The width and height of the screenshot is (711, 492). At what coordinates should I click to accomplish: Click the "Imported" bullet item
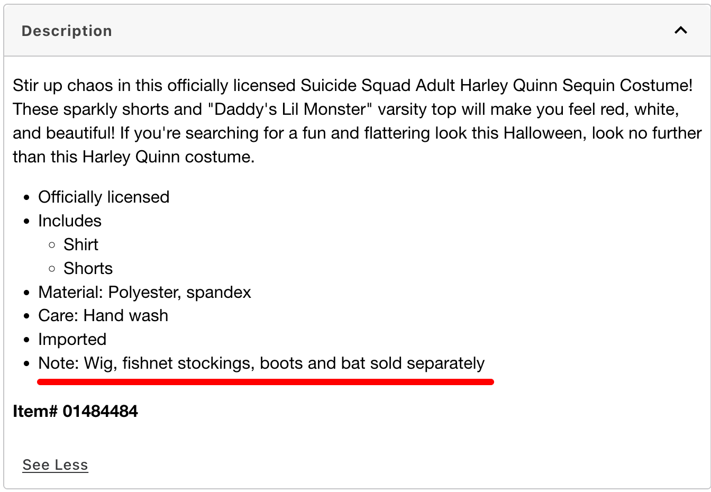pyautogui.click(x=72, y=339)
